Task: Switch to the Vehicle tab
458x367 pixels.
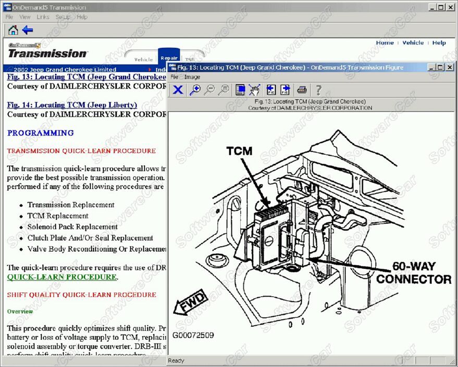Action: 143,59
